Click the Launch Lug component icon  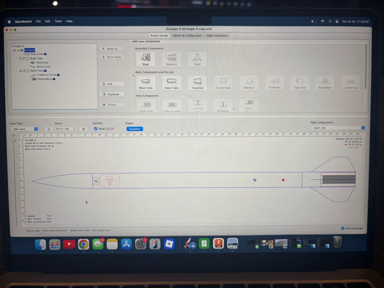(350, 83)
